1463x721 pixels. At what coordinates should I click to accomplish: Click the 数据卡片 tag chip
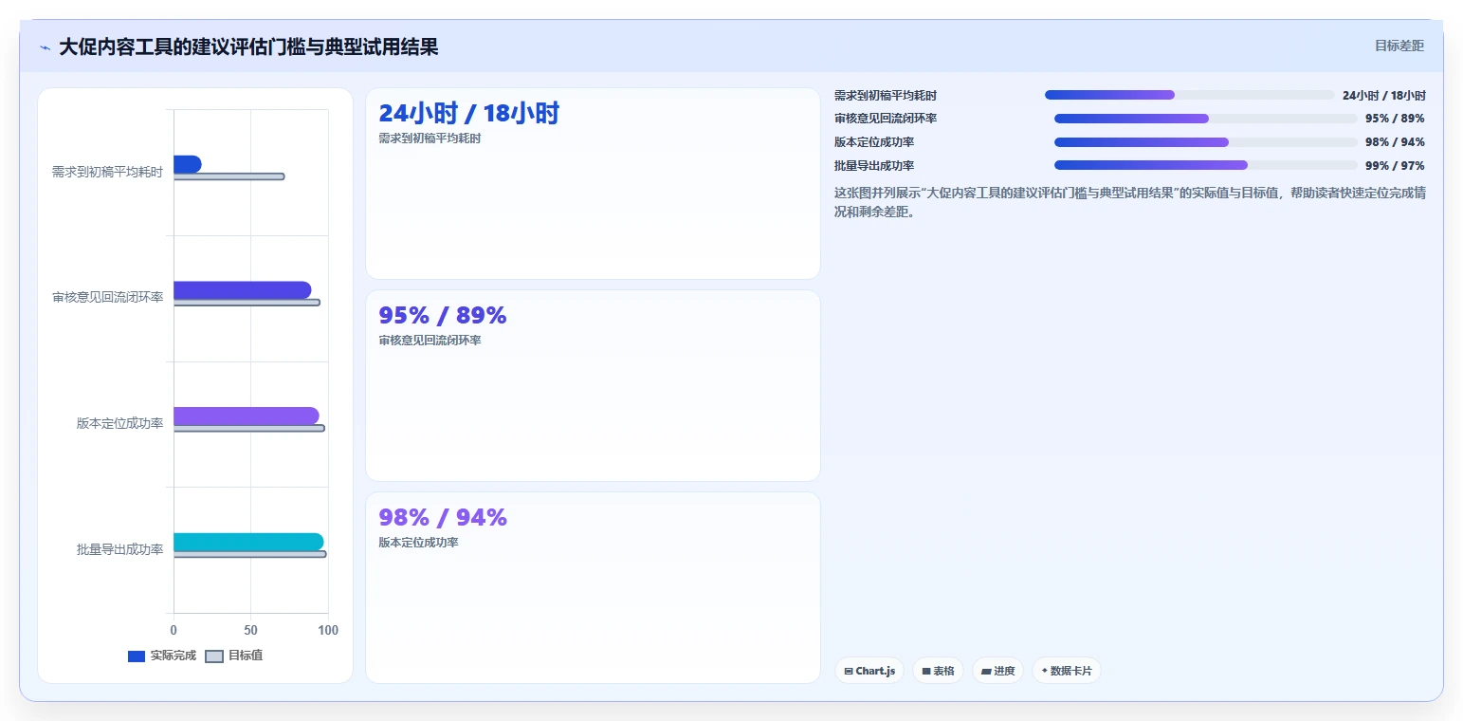point(1067,671)
